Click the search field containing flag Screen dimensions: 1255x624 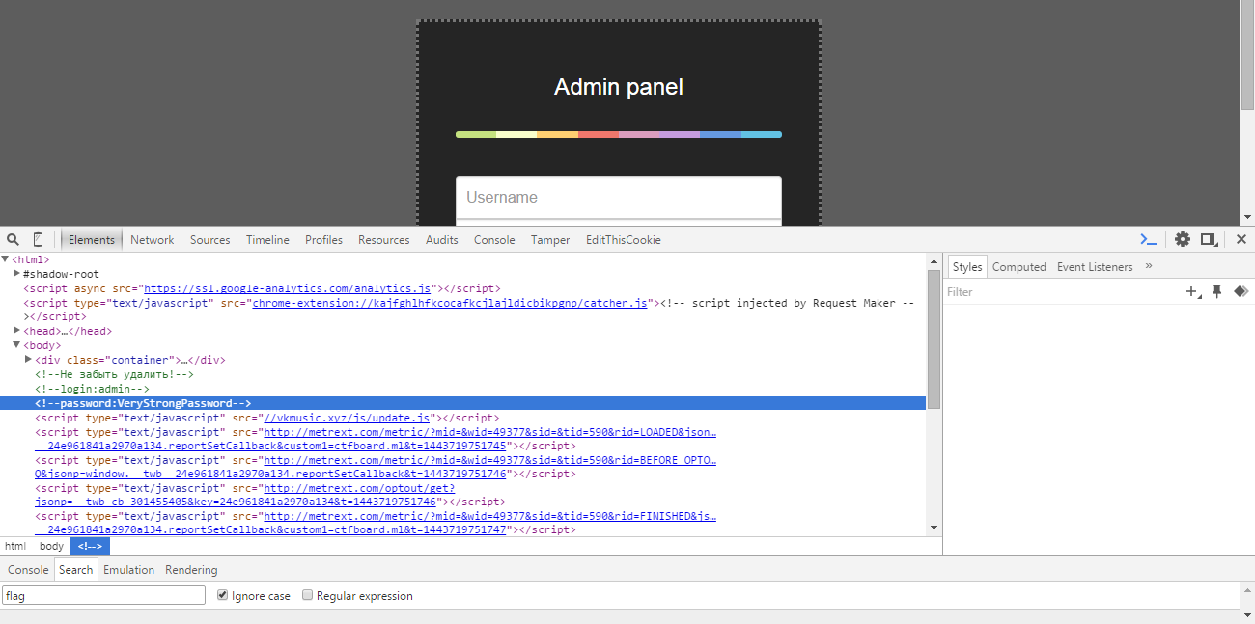point(103,596)
